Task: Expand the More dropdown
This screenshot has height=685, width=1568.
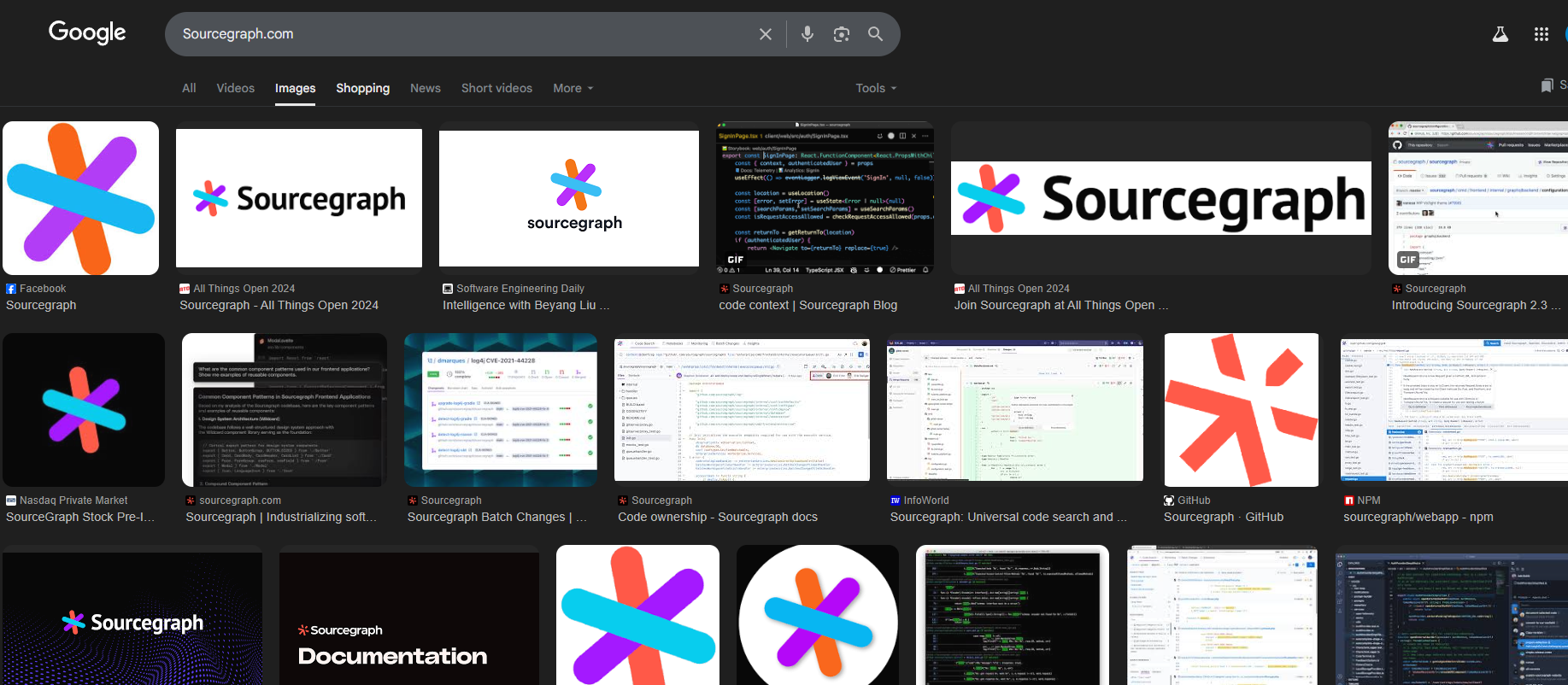Action: pyautogui.click(x=573, y=88)
